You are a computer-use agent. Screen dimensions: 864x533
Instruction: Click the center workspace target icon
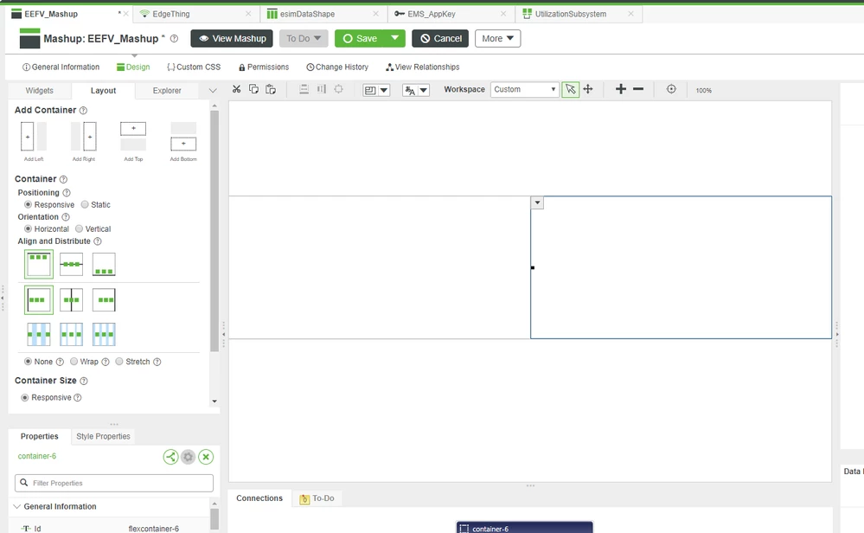(x=671, y=89)
